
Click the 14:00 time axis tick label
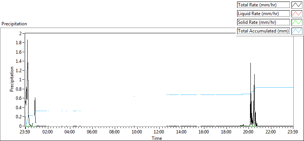[x=181, y=132]
